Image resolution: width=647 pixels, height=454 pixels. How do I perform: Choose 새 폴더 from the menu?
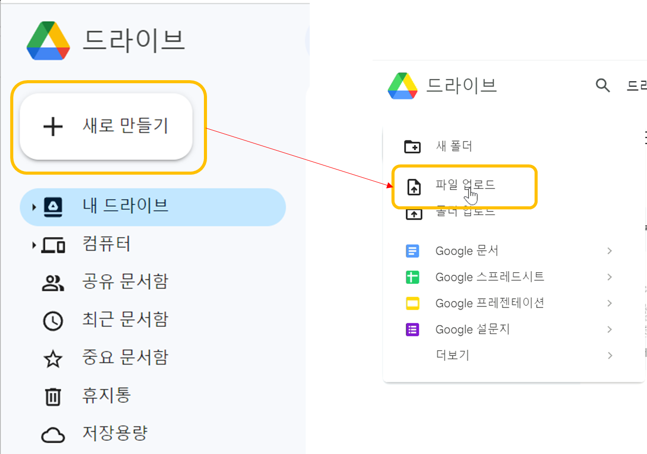[454, 147]
